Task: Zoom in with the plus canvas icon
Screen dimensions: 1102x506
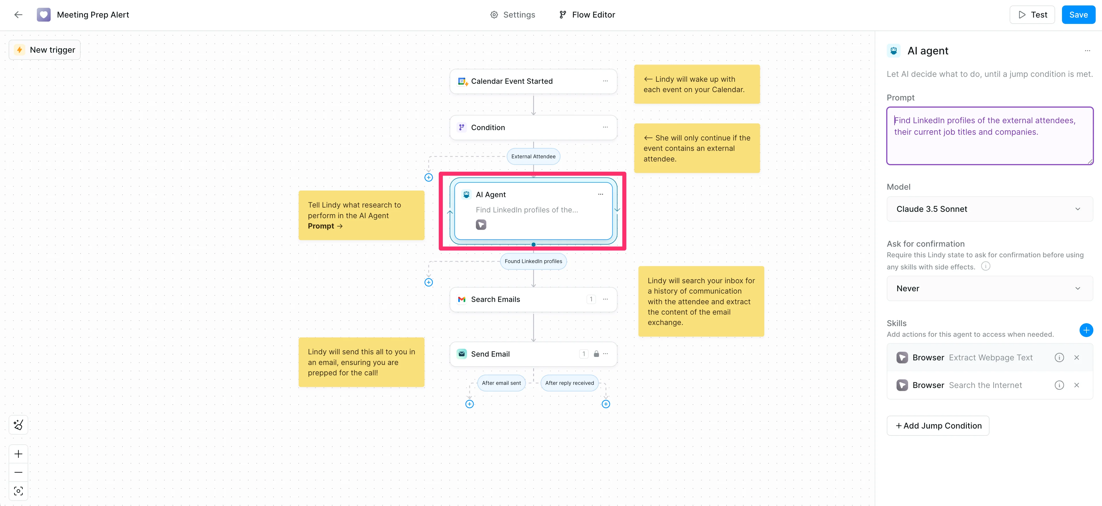Action: 18,454
